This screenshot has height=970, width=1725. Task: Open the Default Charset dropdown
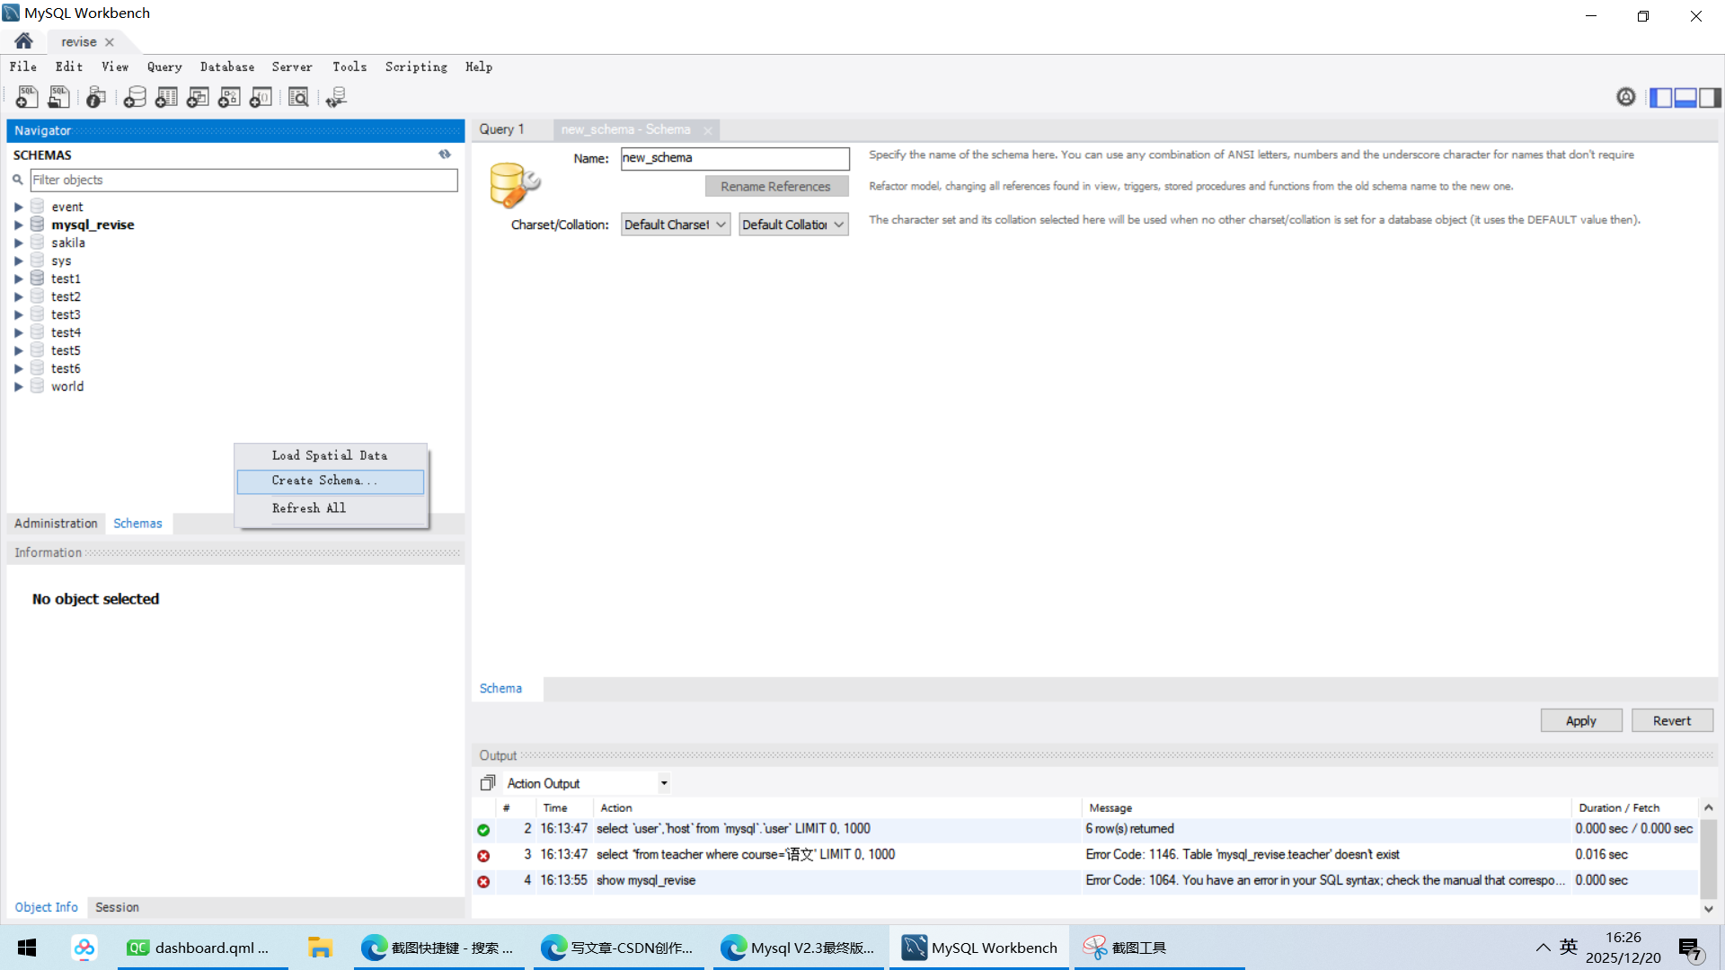pyautogui.click(x=676, y=225)
